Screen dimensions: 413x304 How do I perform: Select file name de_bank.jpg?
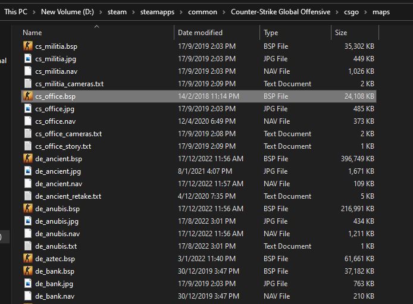click(54, 284)
